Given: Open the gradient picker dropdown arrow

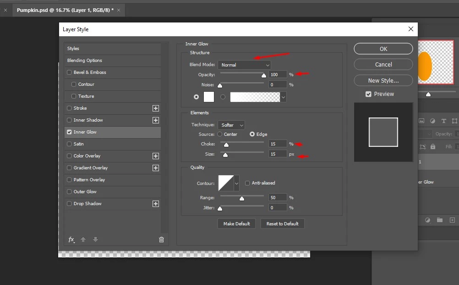Looking at the screenshot, I should [x=283, y=97].
